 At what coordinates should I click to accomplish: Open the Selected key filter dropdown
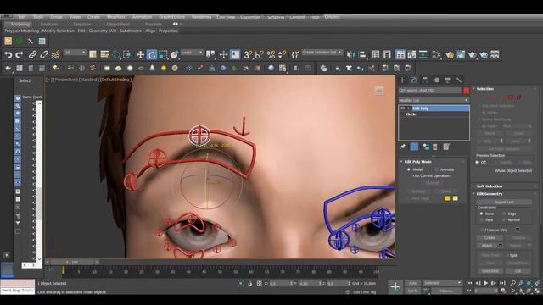[442, 283]
